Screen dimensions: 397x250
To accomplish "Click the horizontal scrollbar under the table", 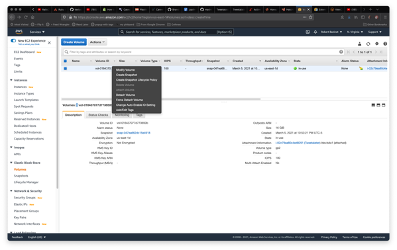I will tap(161, 99).
